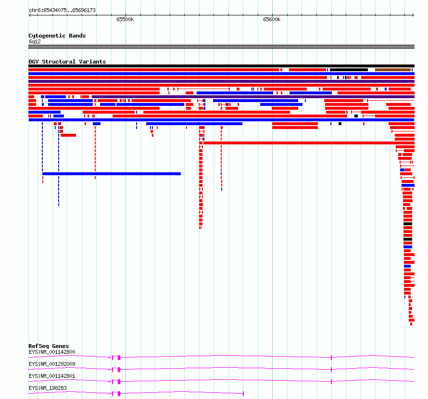428x399 pixels.
Task: Select the RefSeq Genes track title
Action: (x=49, y=346)
